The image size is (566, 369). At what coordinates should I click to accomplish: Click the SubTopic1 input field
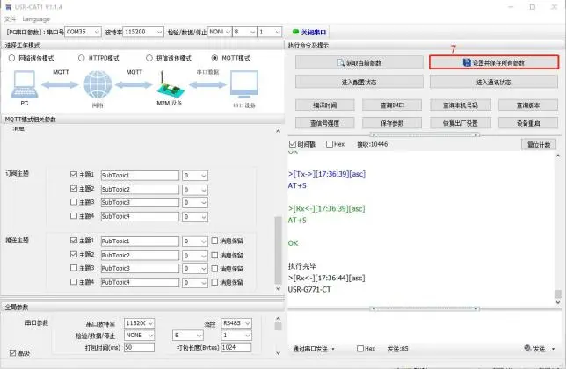(140, 176)
